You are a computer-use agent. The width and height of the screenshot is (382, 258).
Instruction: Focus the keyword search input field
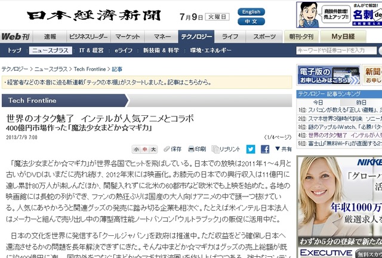tap(336, 51)
